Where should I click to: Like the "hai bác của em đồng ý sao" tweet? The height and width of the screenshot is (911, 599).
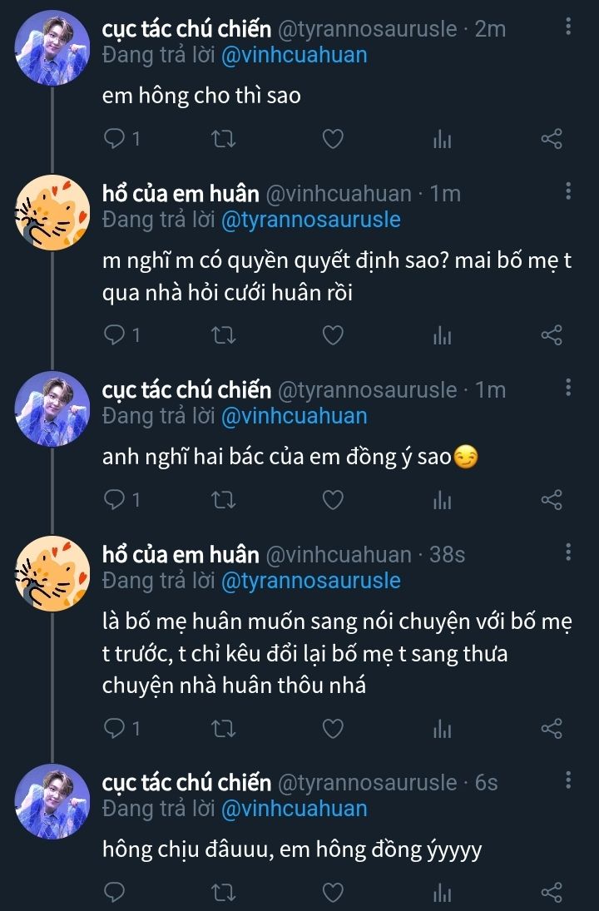tap(333, 499)
